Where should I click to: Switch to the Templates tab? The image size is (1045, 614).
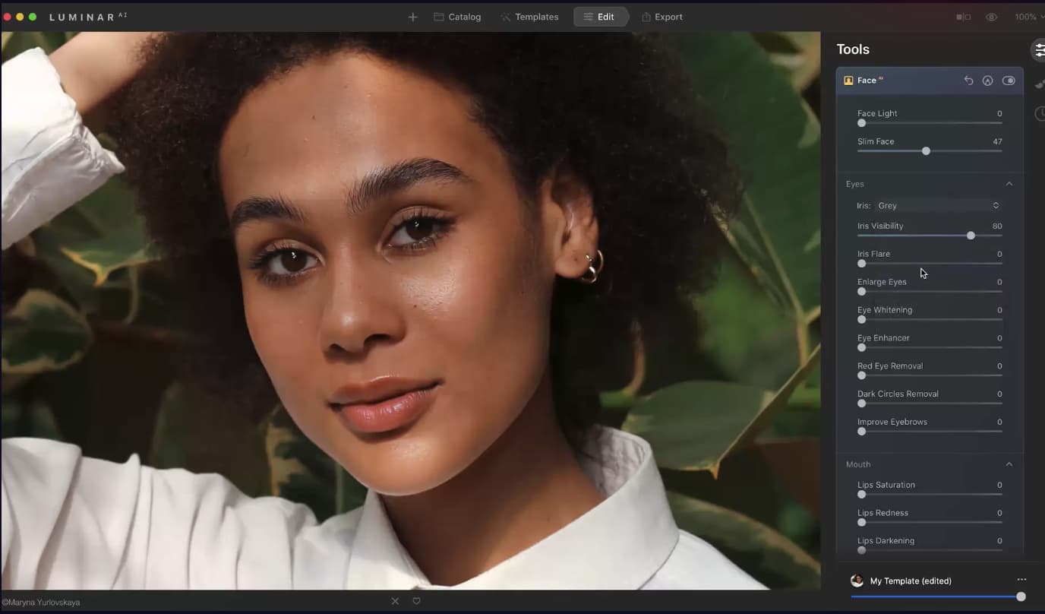click(x=529, y=17)
